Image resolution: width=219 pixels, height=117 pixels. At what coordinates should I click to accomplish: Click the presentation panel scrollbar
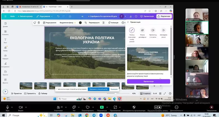tap(171, 51)
